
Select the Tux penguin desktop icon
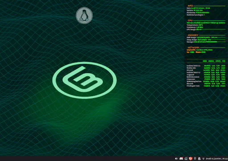84,16
